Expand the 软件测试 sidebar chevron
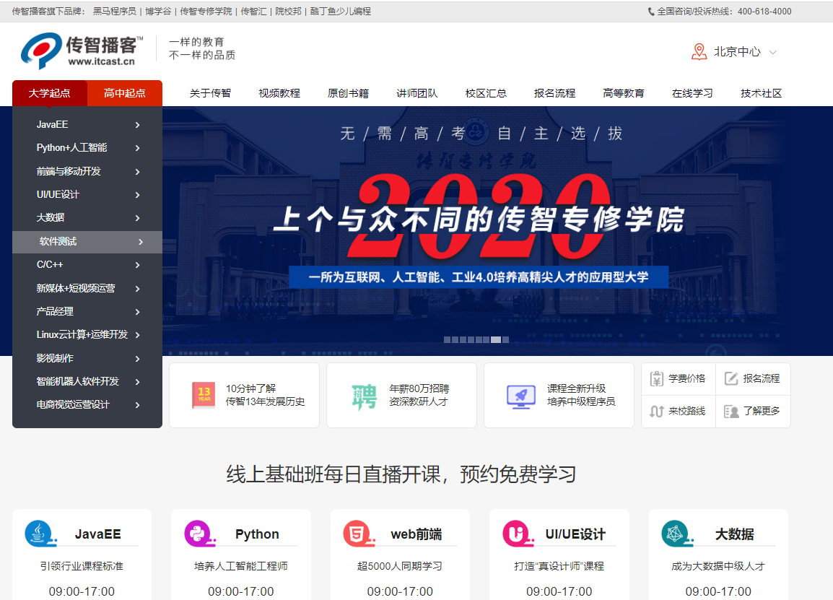Image resolution: width=833 pixels, height=600 pixels. click(141, 242)
